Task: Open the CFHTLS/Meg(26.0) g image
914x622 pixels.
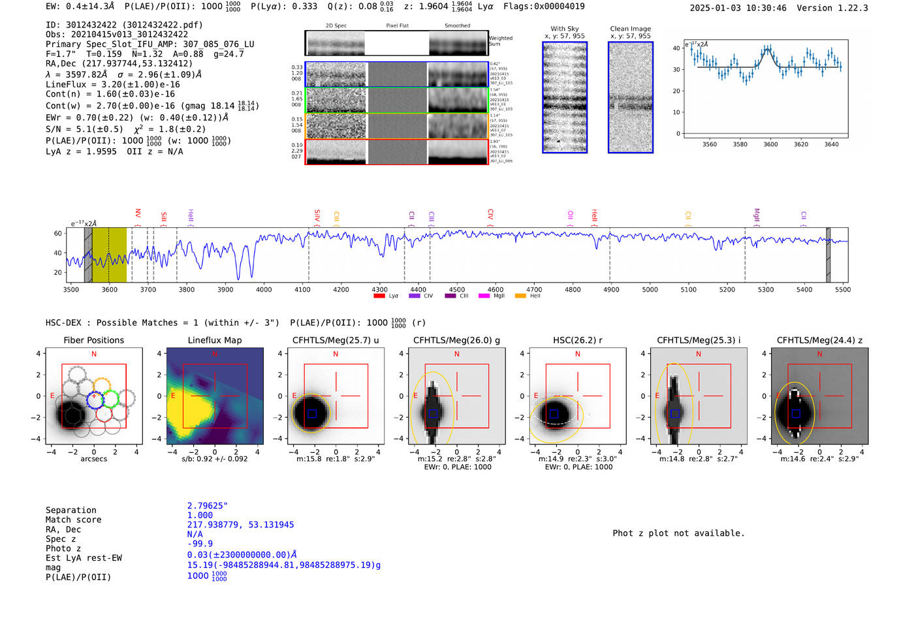Action: (457, 396)
